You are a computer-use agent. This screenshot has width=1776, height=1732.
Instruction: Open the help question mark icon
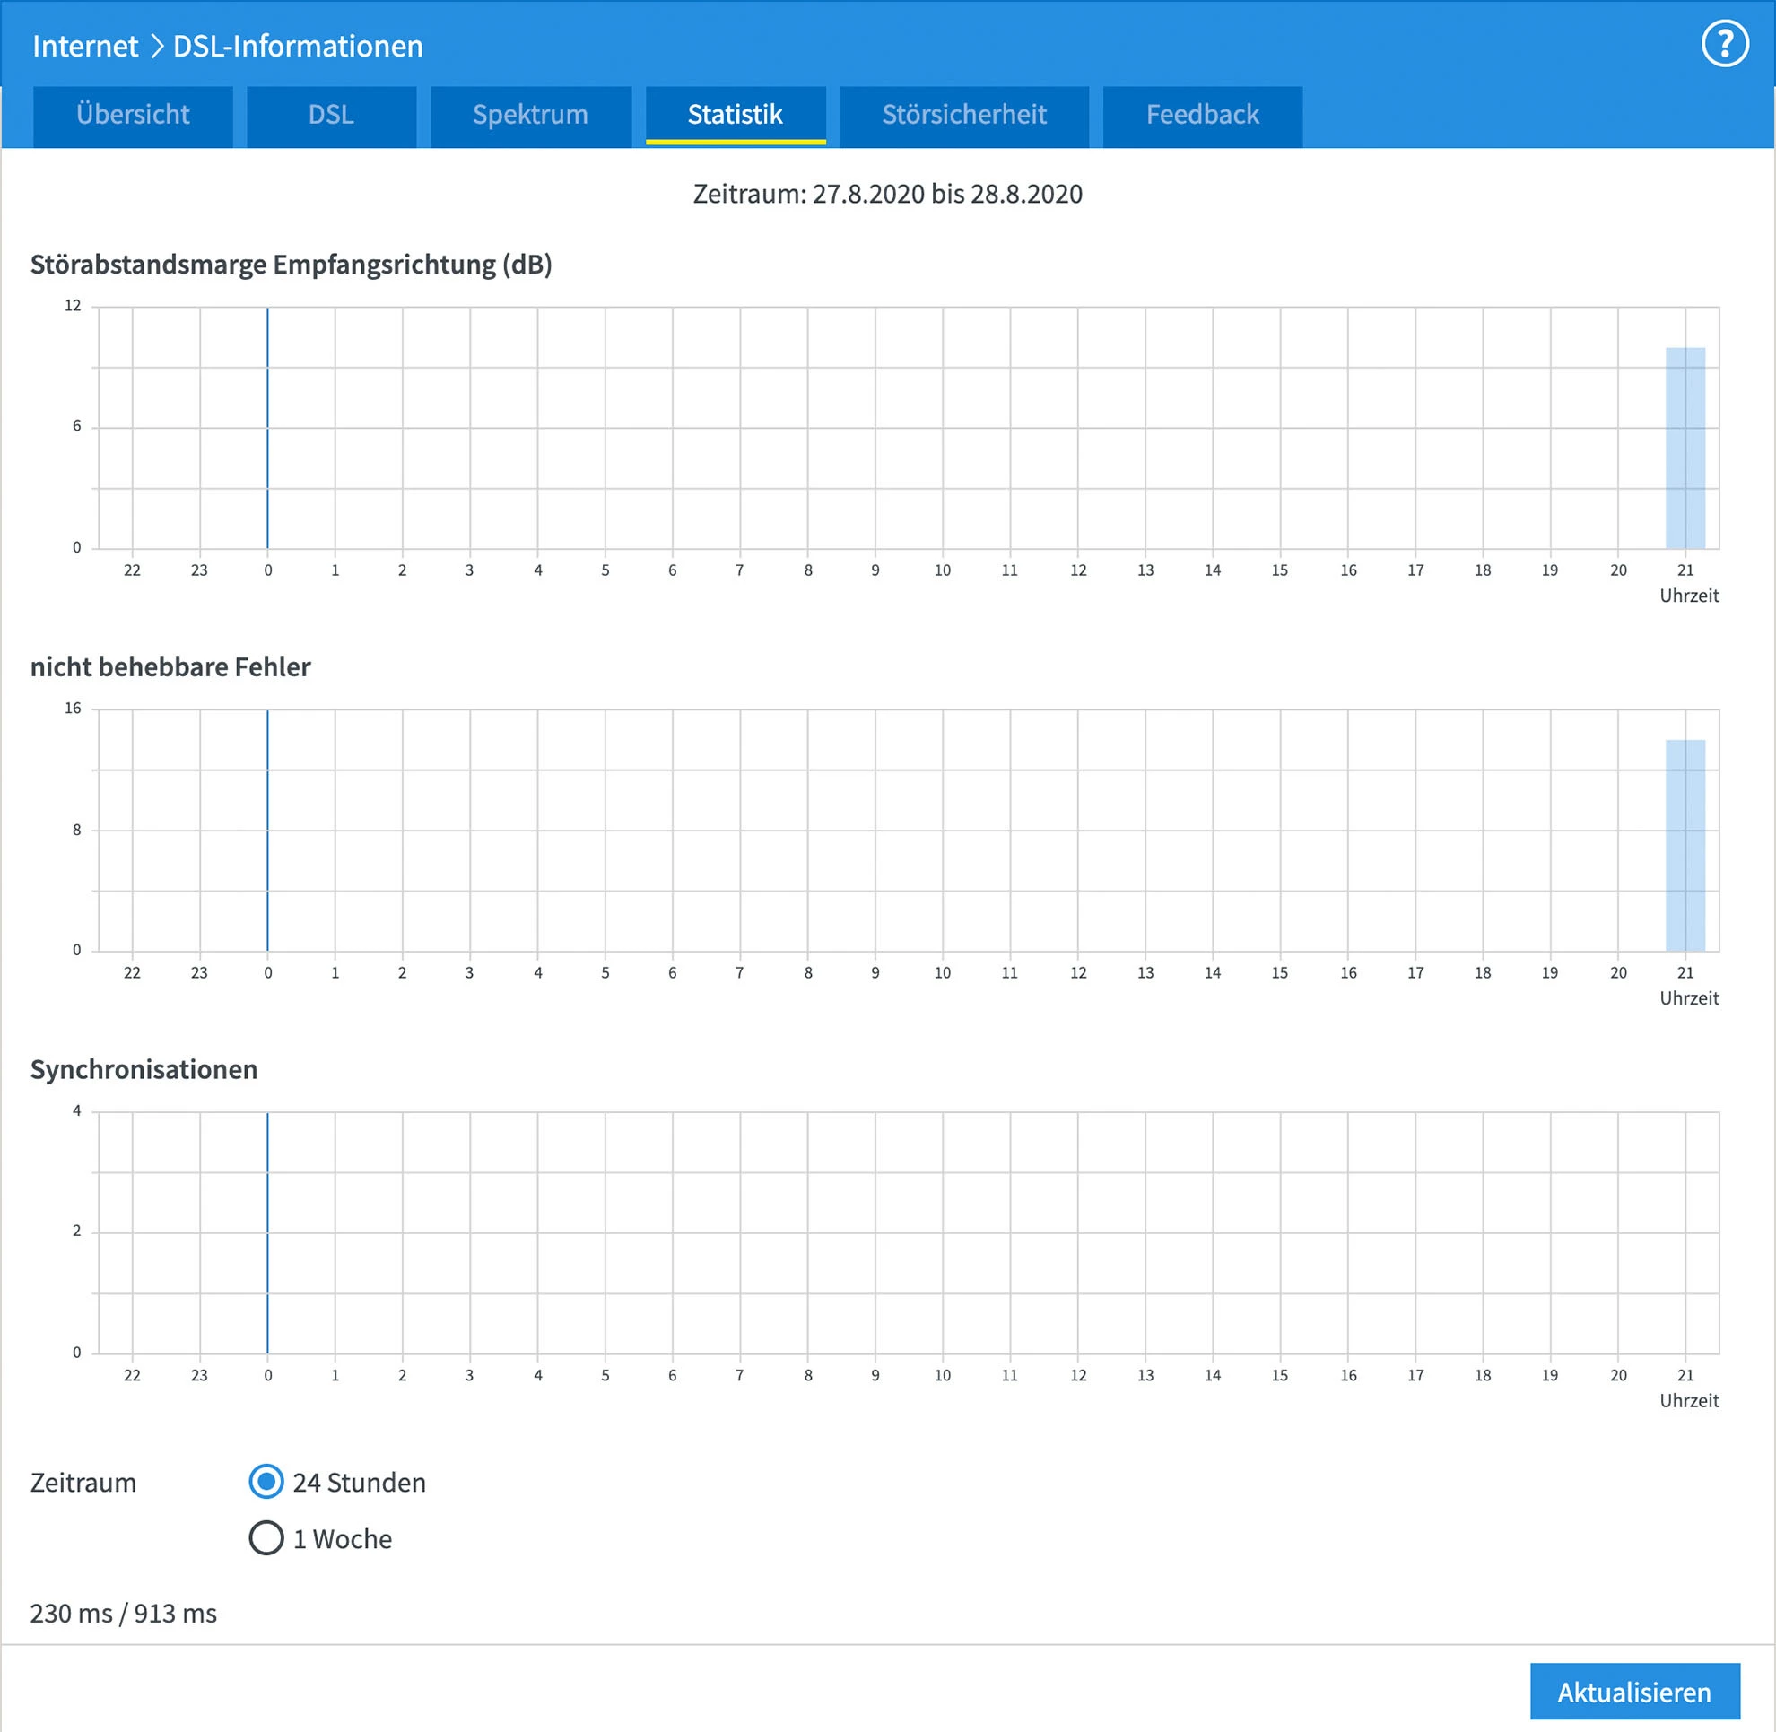click(1725, 45)
